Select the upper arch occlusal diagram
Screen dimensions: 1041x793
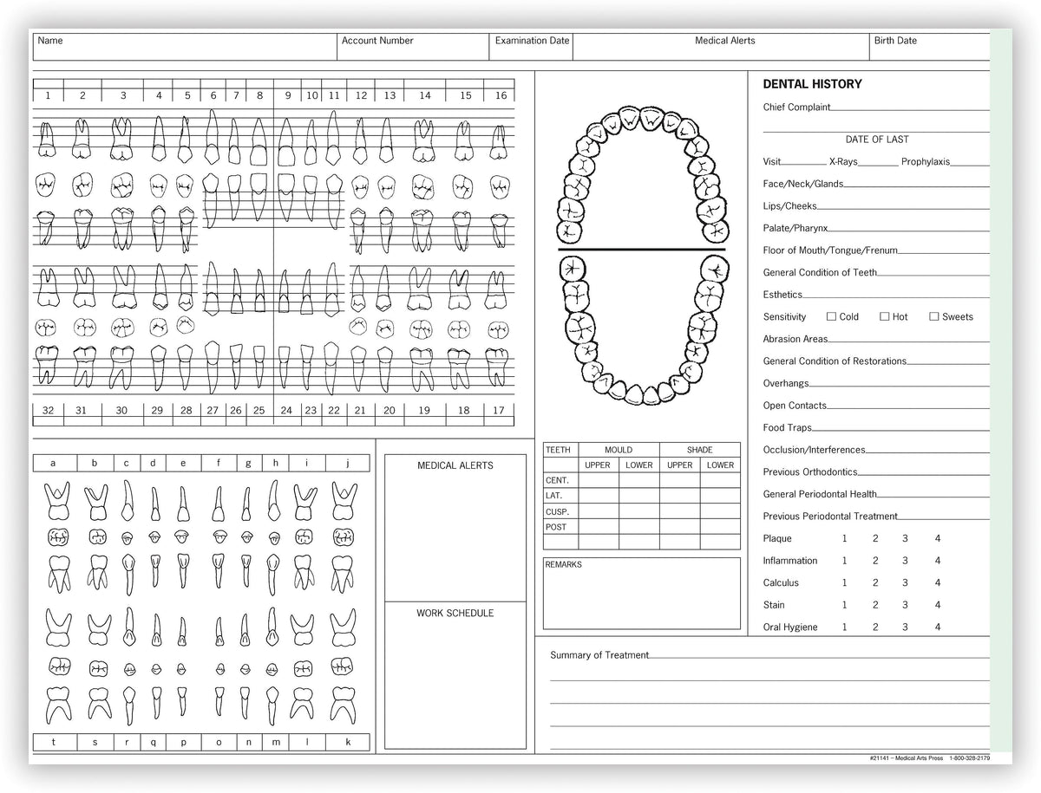tap(642, 176)
